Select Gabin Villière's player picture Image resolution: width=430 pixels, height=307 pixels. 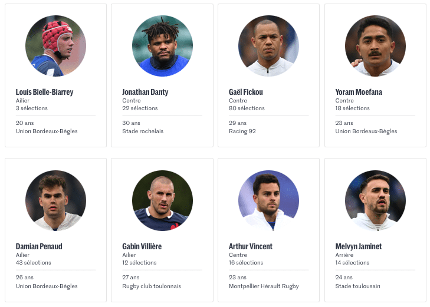pyautogui.click(x=162, y=200)
